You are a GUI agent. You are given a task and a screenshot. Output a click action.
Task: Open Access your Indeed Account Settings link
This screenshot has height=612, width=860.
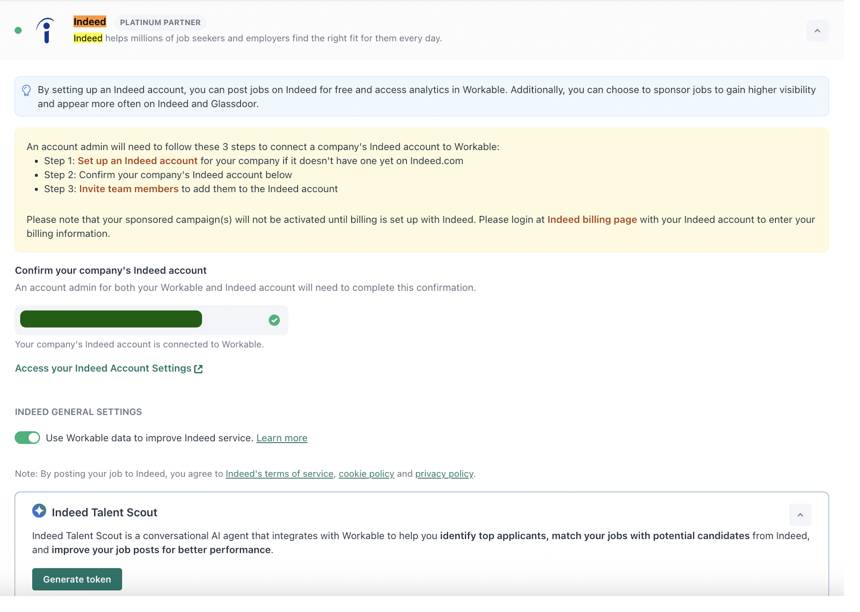(103, 368)
